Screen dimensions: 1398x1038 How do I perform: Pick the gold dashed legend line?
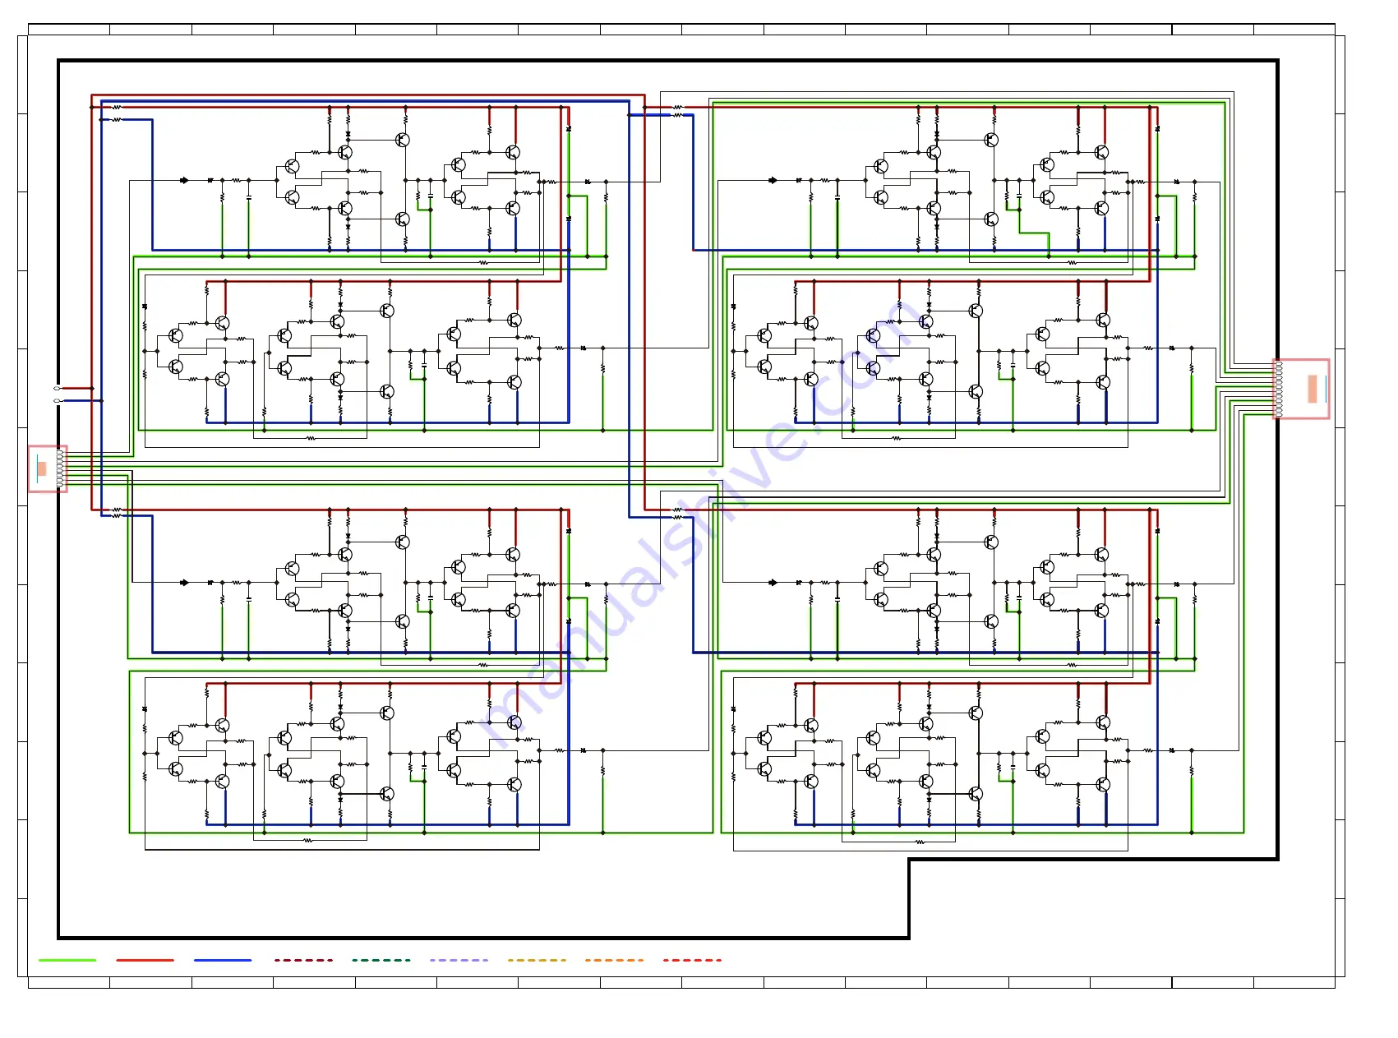point(537,960)
